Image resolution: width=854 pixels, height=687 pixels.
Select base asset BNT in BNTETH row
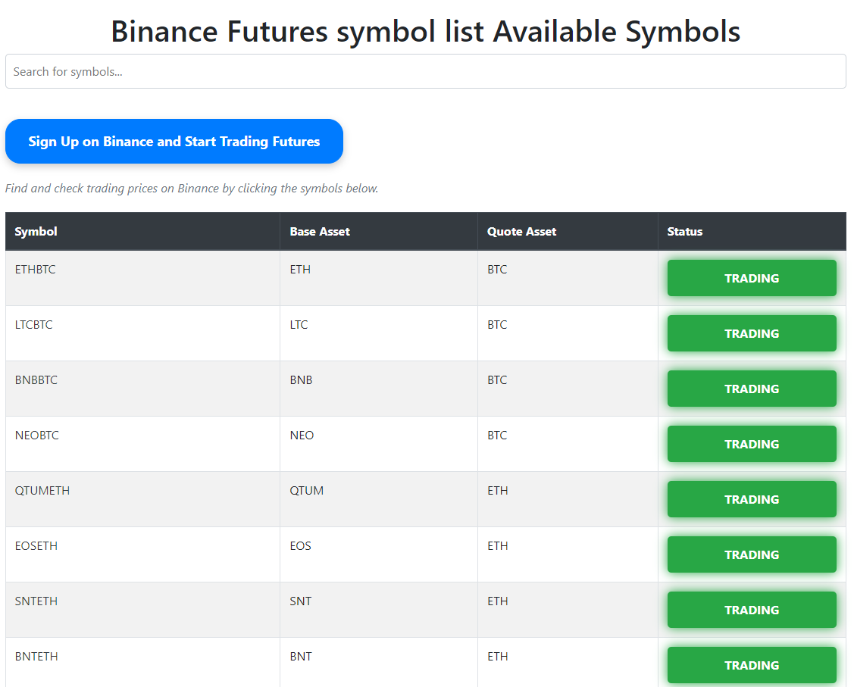(301, 657)
